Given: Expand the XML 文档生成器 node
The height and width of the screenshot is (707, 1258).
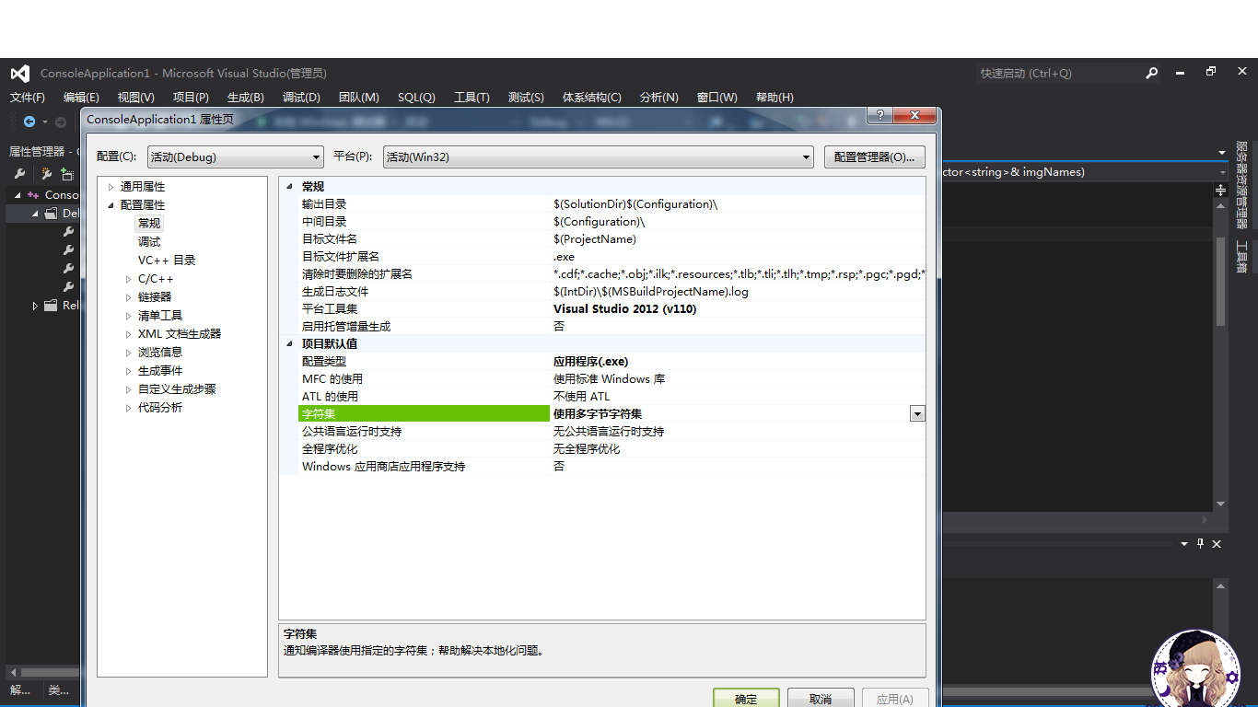Looking at the screenshot, I should [129, 334].
